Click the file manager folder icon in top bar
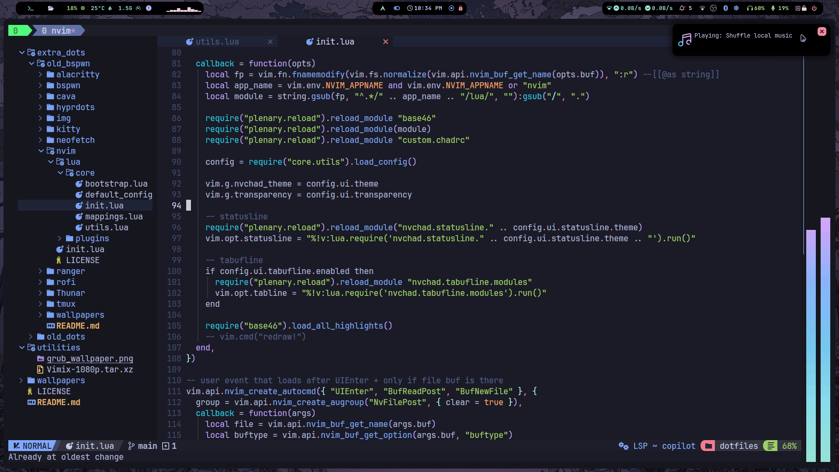 [x=51, y=8]
